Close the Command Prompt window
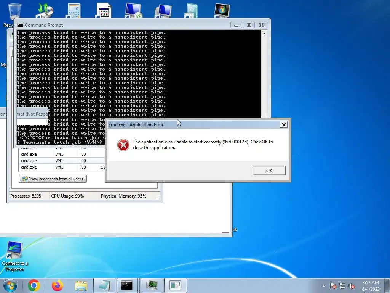The image size is (390, 293). (x=261, y=25)
